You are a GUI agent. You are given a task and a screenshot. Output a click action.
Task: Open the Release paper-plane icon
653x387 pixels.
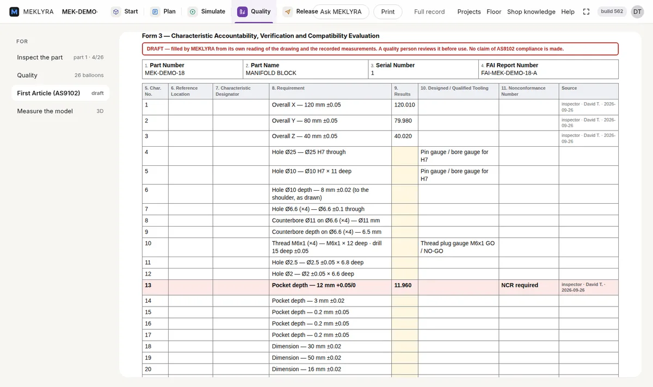pyautogui.click(x=287, y=11)
